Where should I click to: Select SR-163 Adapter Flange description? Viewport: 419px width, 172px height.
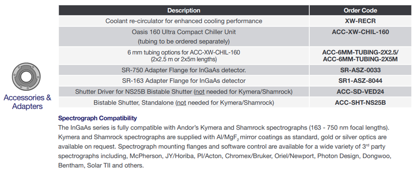(x=184, y=81)
